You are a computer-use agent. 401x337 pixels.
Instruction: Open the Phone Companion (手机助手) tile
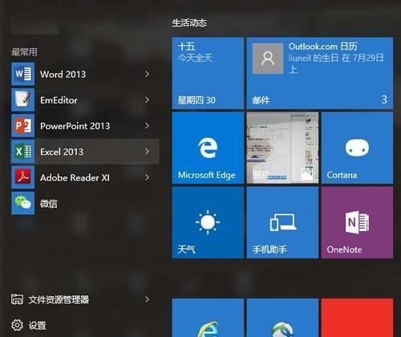tap(282, 222)
